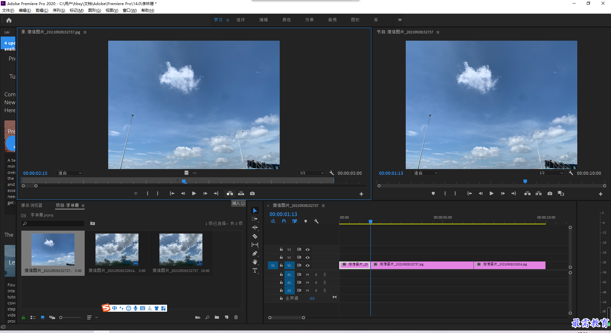This screenshot has height=333, width=611.
Task: Toggle V3 track output eye
Action: tap(308, 249)
